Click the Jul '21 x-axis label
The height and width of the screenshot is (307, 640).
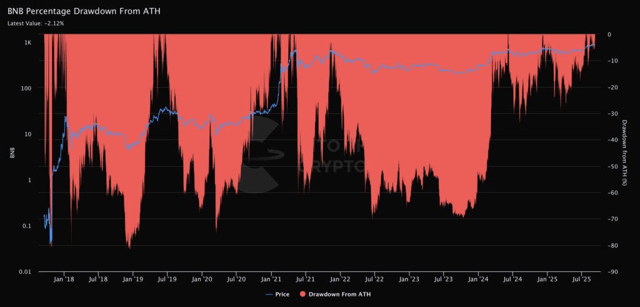305,279
